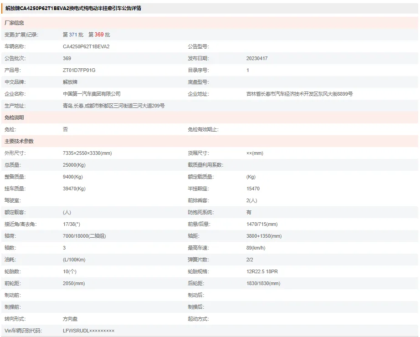420x337 pixels.
Task: Click the page title starting with 解放牌CA4250P62T1BEVA2
Action: tap(73, 8)
